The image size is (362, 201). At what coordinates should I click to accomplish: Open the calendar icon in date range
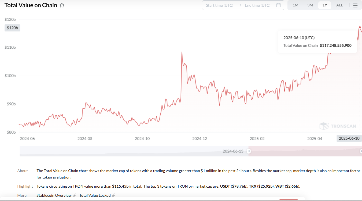(x=278, y=5)
